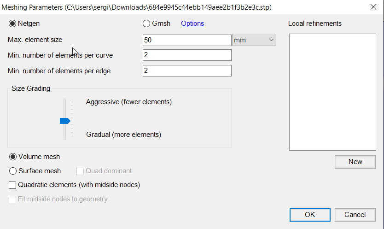Viewport: 384px width, 229px height.
Task: Click the Gradual (more elements) label
Action: pos(124,135)
